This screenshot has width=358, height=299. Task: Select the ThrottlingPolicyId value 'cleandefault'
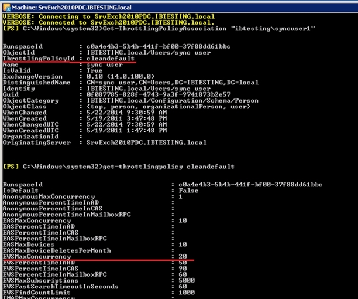pos(111,59)
